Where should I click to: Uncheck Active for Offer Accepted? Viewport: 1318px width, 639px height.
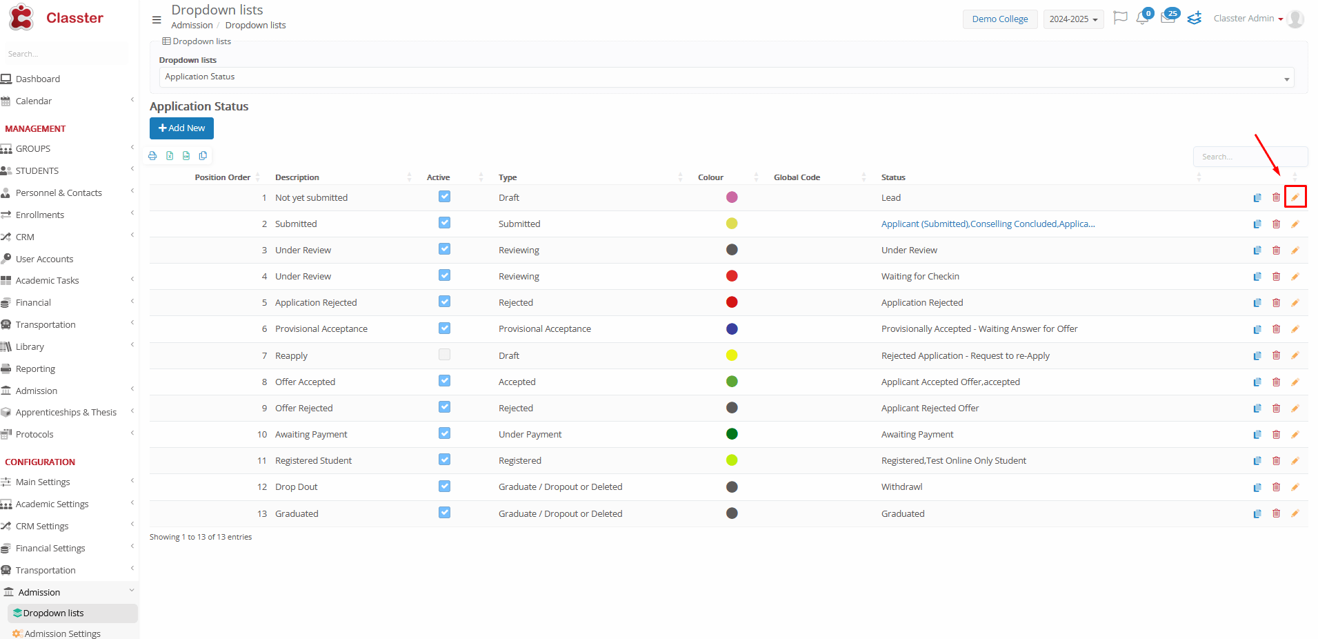(444, 381)
